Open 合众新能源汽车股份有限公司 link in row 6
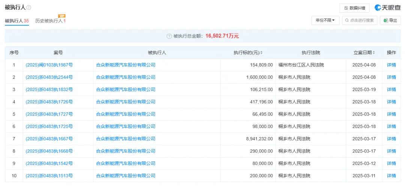The height and width of the screenshot is (186, 405). tap(126, 127)
